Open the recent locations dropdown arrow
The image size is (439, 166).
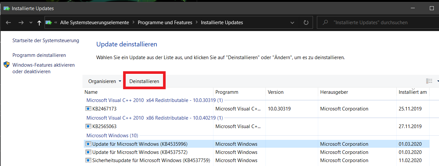31,23
